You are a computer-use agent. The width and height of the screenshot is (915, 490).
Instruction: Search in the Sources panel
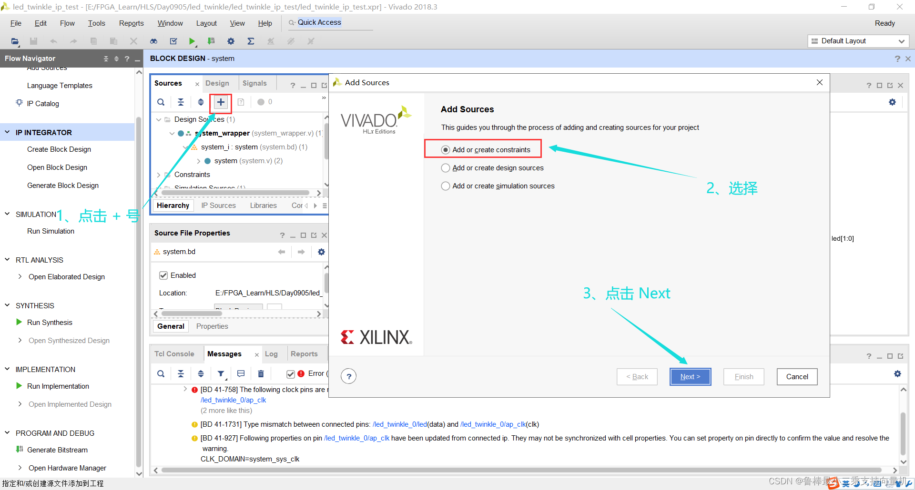[x=161, y=102]
